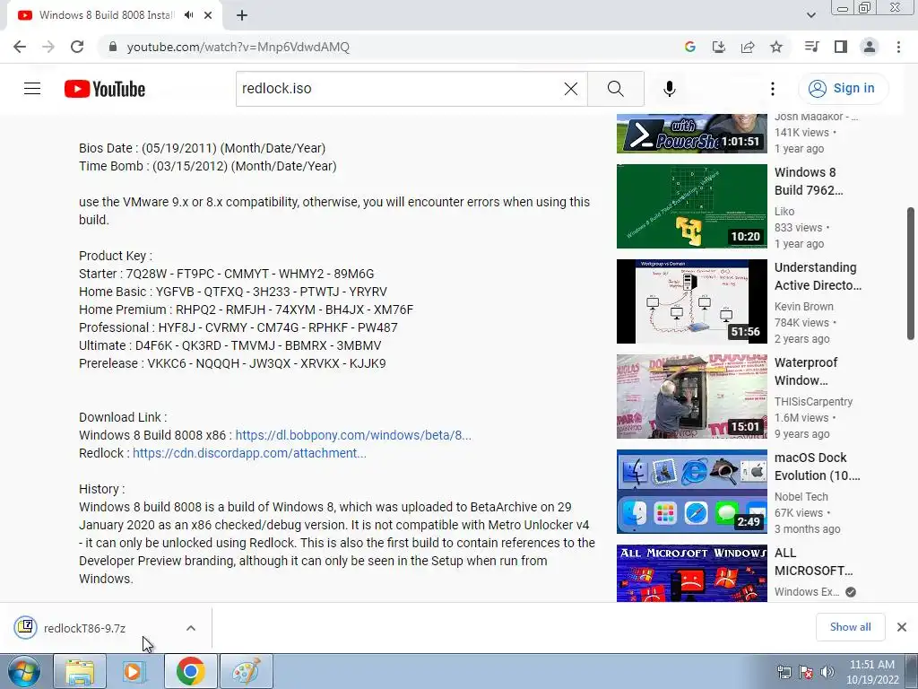Click the Liko channel name
The height and width of the screenshot is (689, 918).
[x=784, y=211]
